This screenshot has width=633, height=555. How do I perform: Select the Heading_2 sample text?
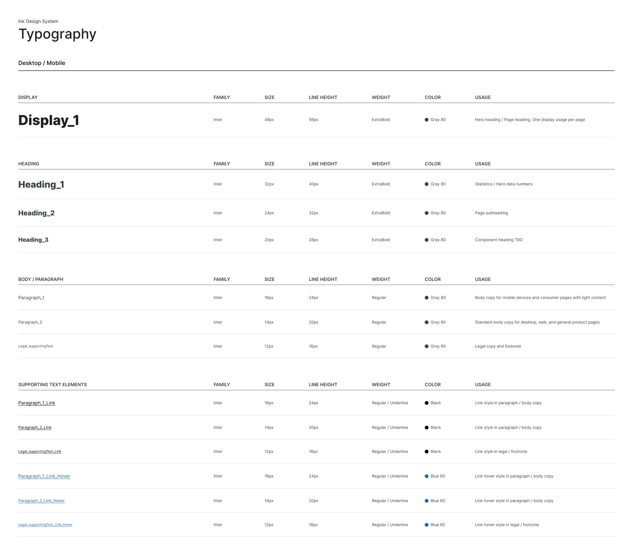[36, 213]
